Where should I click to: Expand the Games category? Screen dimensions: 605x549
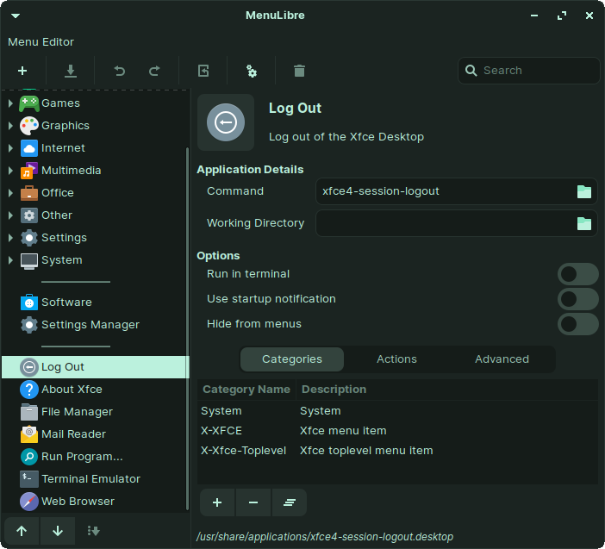pyautogui.click(x=10, y=103)
